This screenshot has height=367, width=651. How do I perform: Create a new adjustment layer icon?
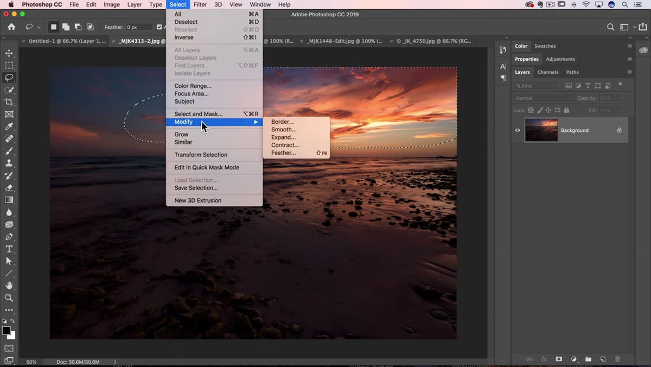point(573,359)
